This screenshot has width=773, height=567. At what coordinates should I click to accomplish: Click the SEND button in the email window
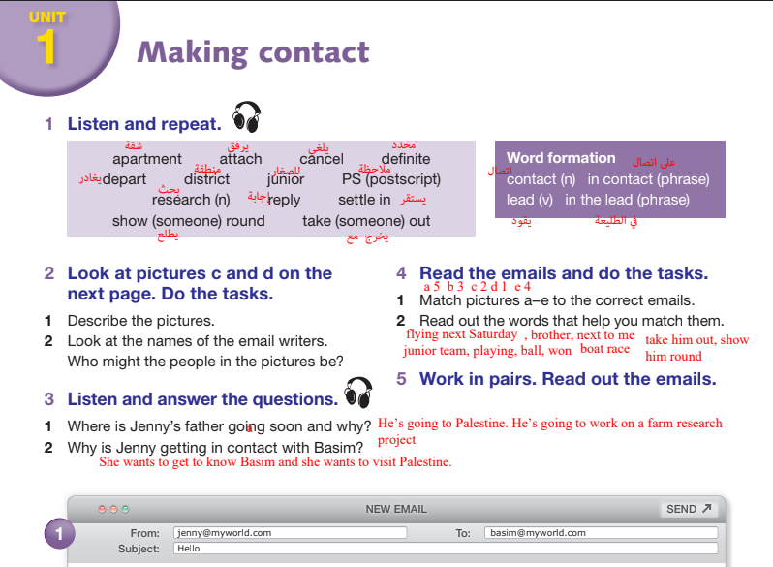[x=688, y=509]
